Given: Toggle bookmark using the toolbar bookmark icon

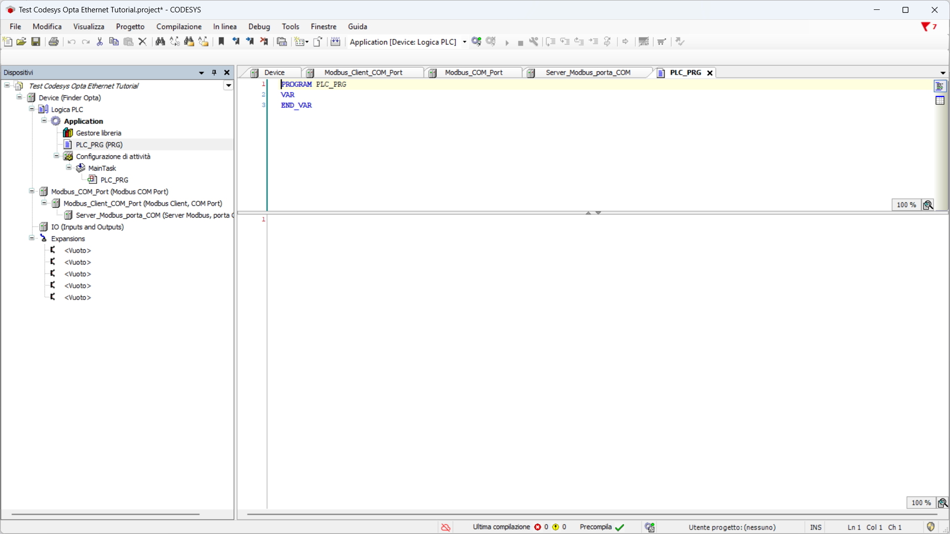Looking at the screenshot, I should [221, 42].
